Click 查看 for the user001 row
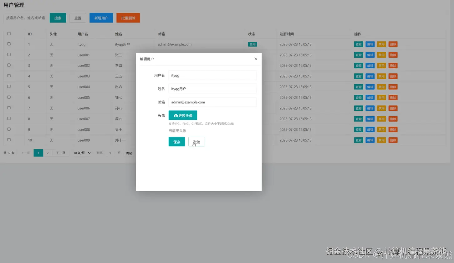This screenshot has width=454, height=263. pos(359,55)
